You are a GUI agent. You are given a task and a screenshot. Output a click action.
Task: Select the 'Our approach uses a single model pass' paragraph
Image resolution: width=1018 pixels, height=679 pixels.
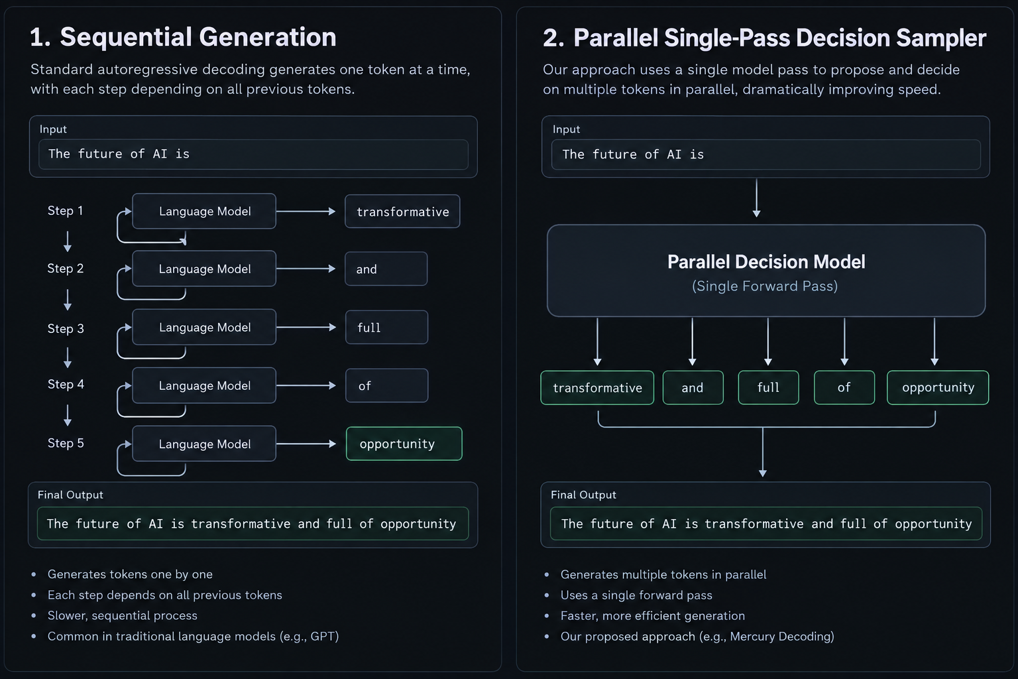(751, 79)
